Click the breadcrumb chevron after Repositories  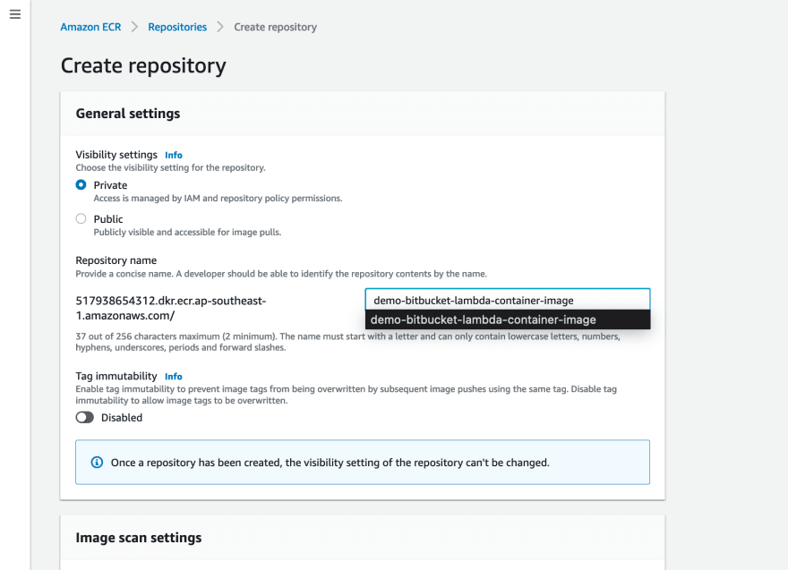click(220, 27)
